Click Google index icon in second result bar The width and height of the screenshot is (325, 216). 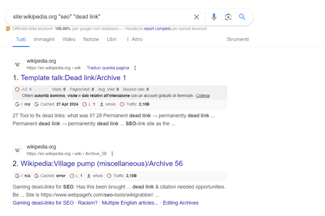click(17, 176)
